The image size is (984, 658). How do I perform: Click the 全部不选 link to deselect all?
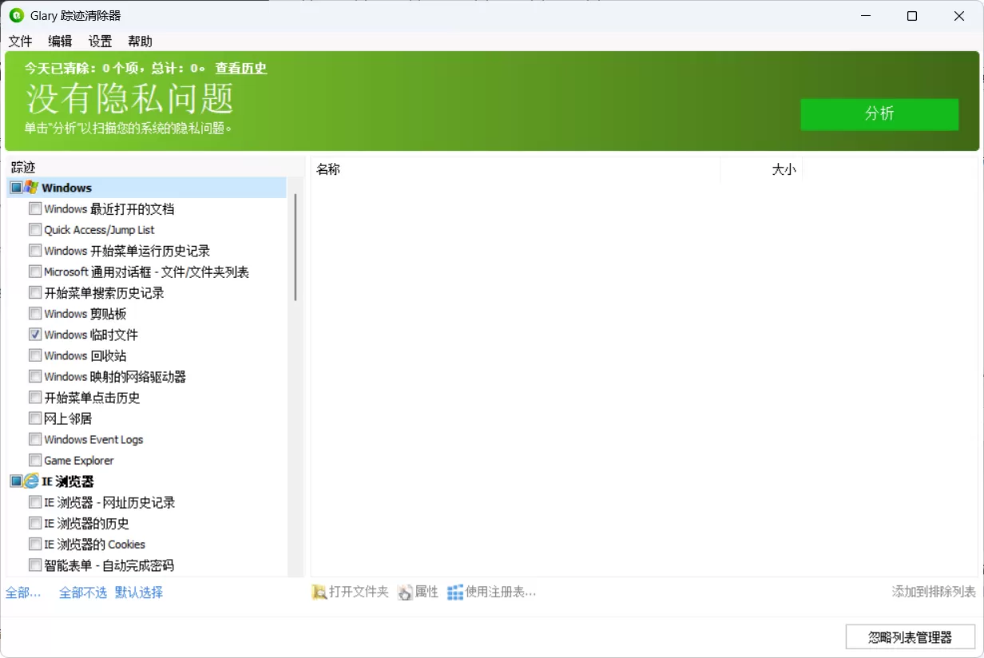click(x=82, y=593)
